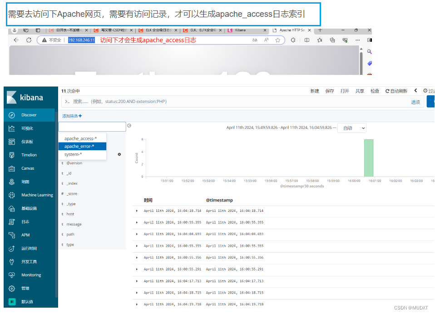Click the browser extensions puzzle icon
This screenshot has width=435, height=314.
[293, 40]
